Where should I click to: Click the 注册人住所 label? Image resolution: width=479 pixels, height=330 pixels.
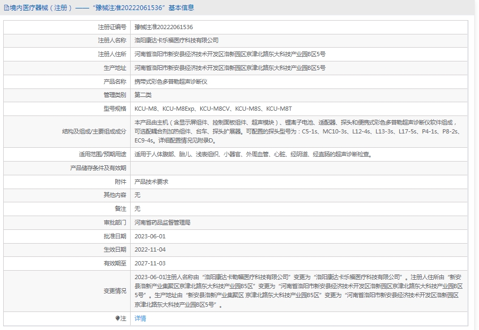tap(112, 54)
